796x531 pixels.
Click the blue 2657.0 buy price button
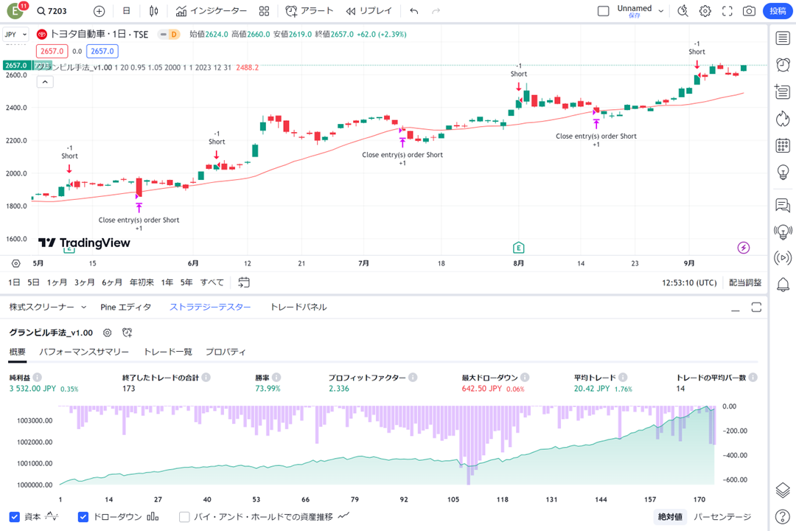[102, 52]
